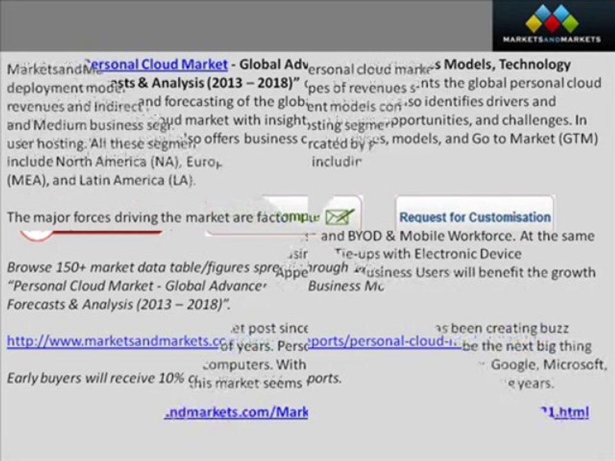Click text 'Browse 150+ market data table/figures'
The image size is (615, 461).
(x=131, y=268)
